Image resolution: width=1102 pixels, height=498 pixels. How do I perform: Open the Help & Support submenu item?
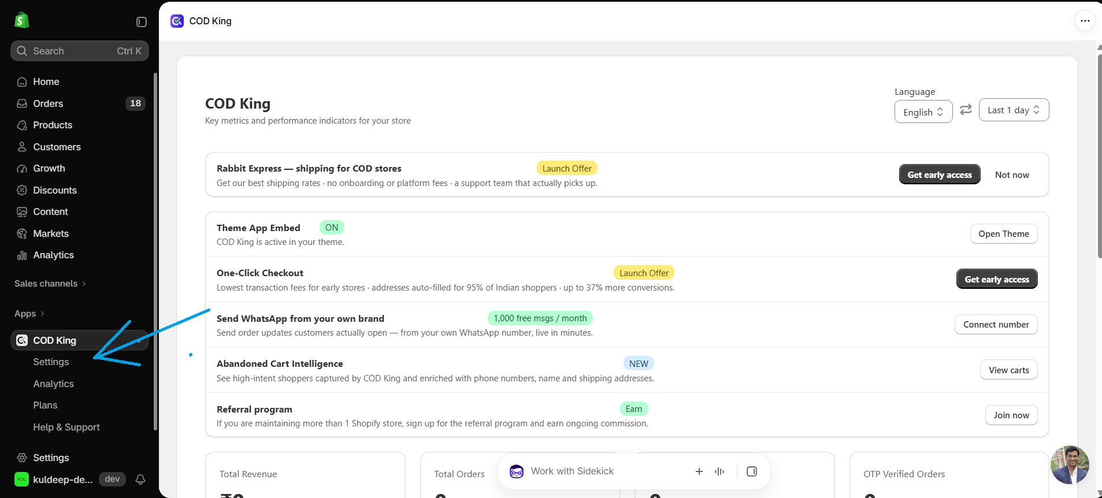[66, 428]
